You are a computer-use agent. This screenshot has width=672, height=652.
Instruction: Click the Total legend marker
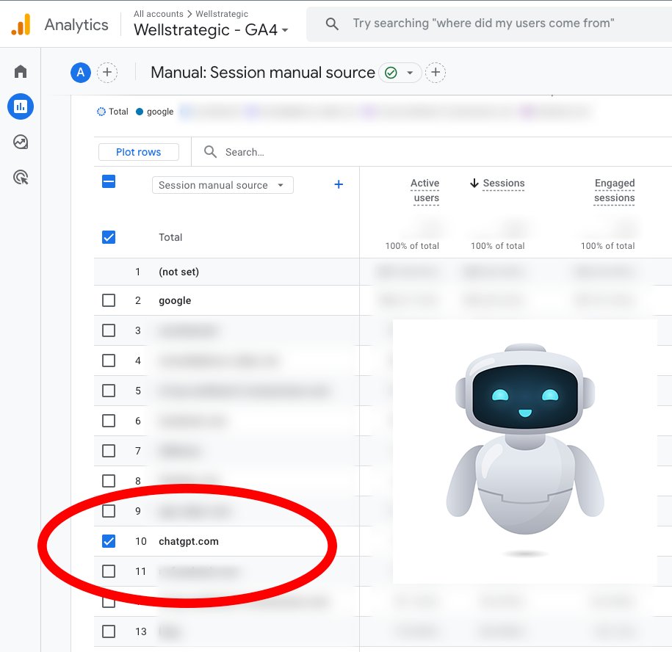click(x=101, y=112)
